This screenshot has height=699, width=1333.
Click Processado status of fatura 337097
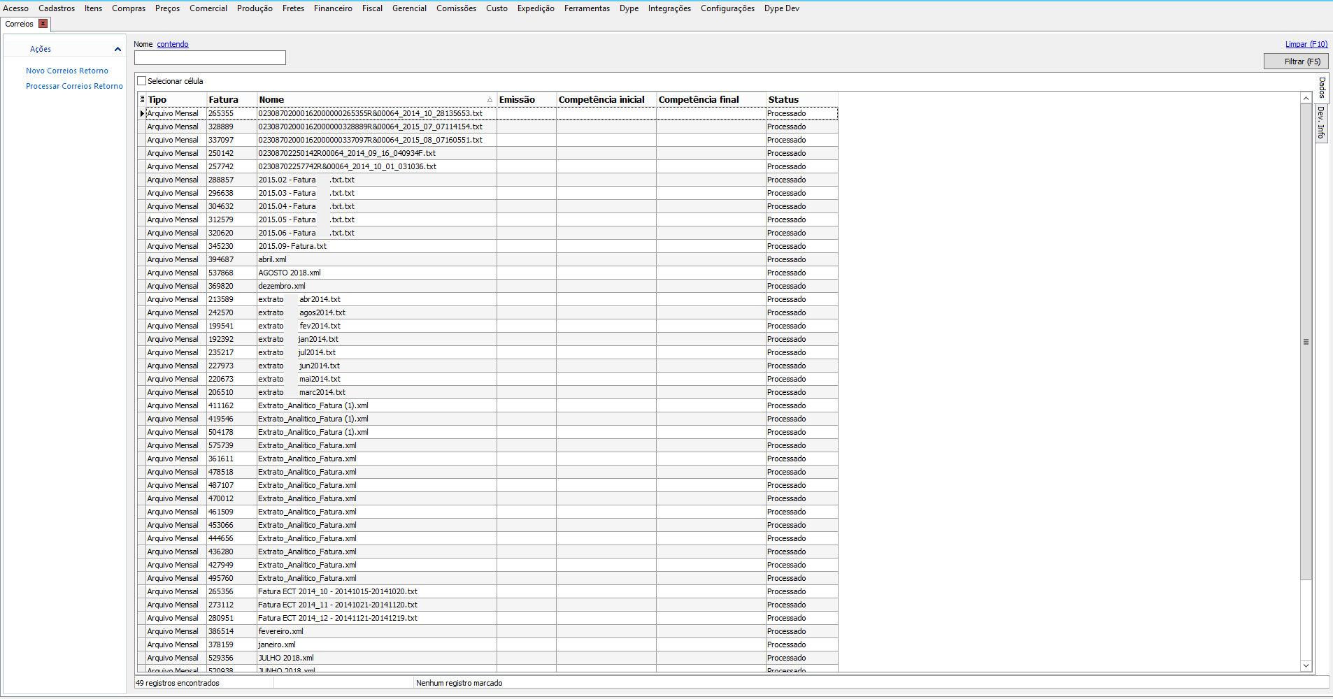pos(786,140)
